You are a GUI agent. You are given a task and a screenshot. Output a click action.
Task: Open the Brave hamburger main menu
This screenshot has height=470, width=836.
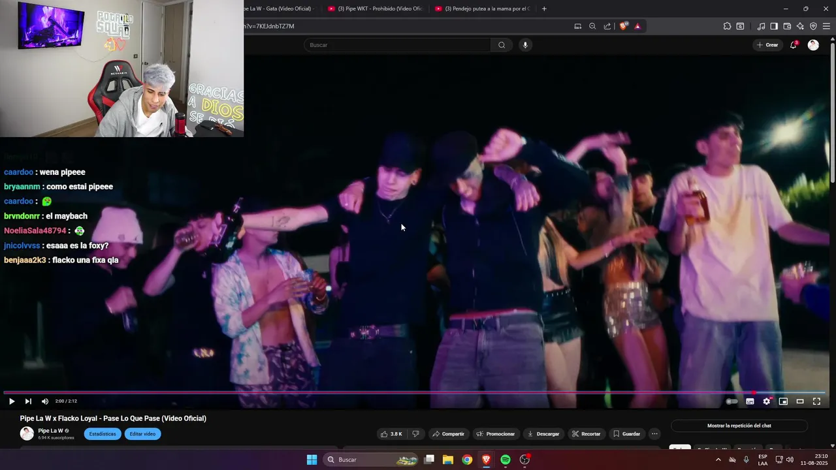coord(826,26)
